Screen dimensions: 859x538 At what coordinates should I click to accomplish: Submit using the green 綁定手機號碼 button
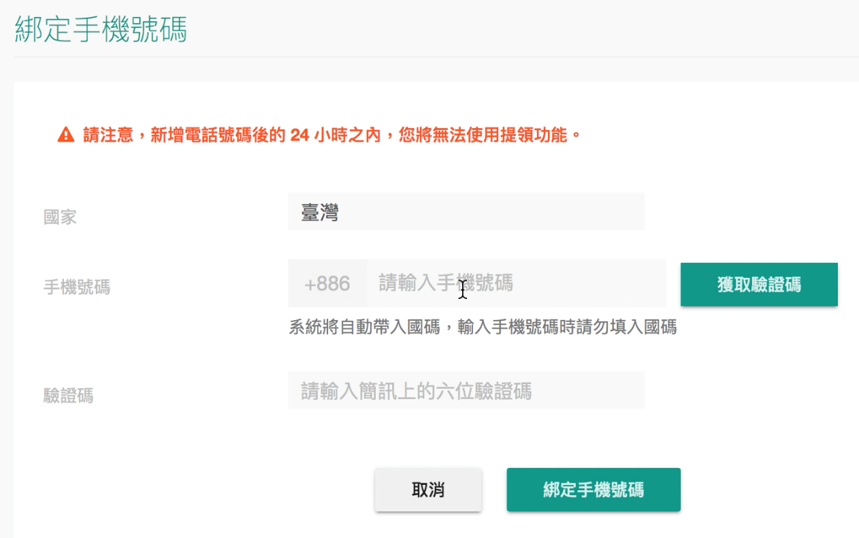pos(594,490)
